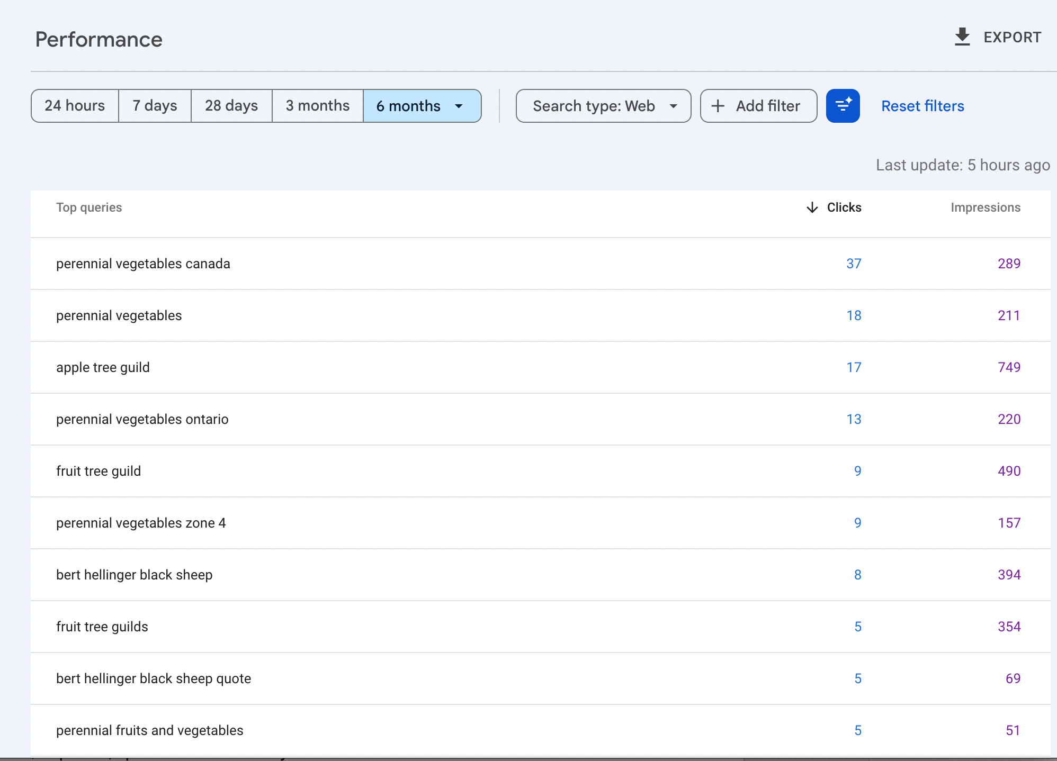The height and width of the screenshot is (761, 1057).
Task: Click the Top queries column header
Action: pos(89,207)
